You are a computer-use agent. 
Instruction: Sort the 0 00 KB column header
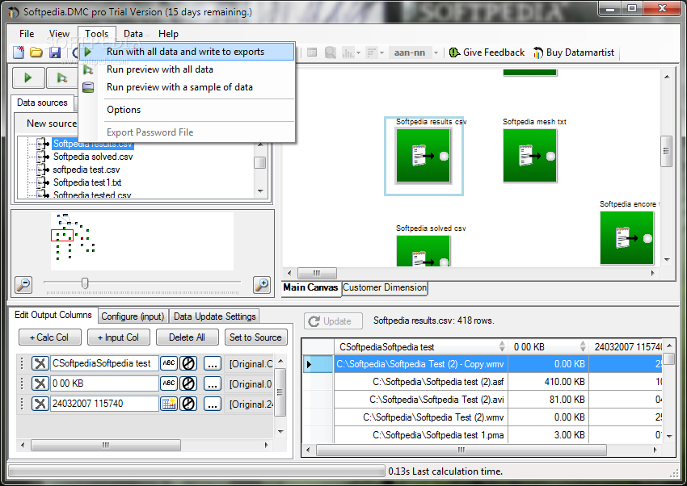pos(583,346)
